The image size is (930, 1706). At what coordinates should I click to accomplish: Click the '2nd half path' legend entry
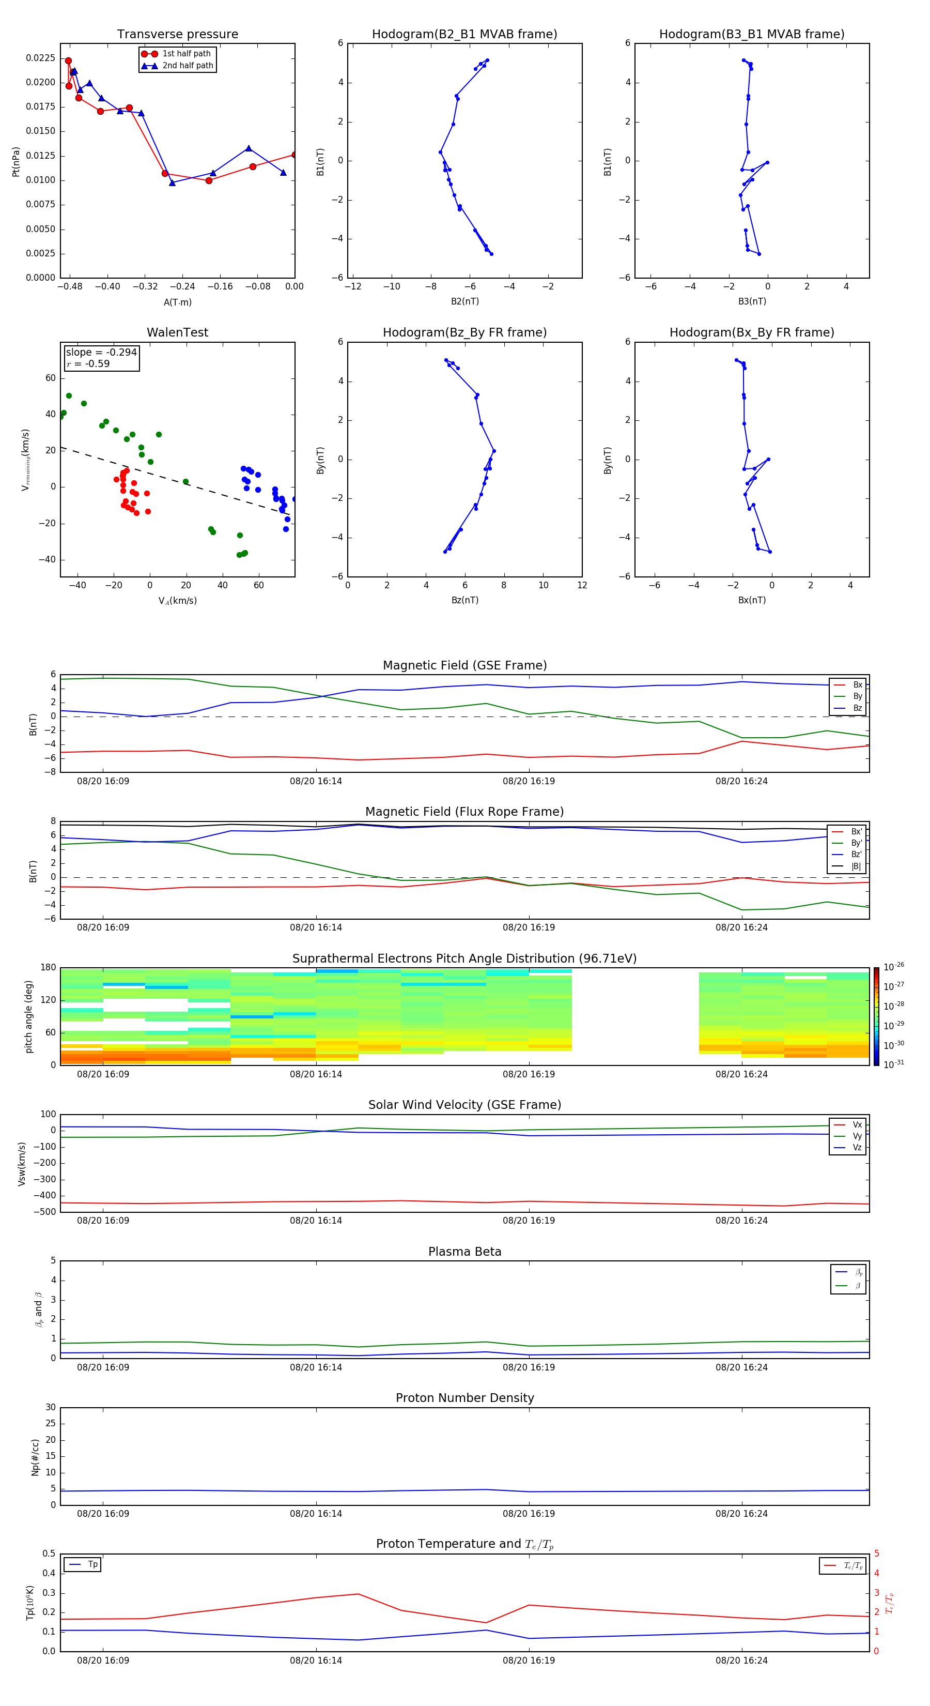178,66
